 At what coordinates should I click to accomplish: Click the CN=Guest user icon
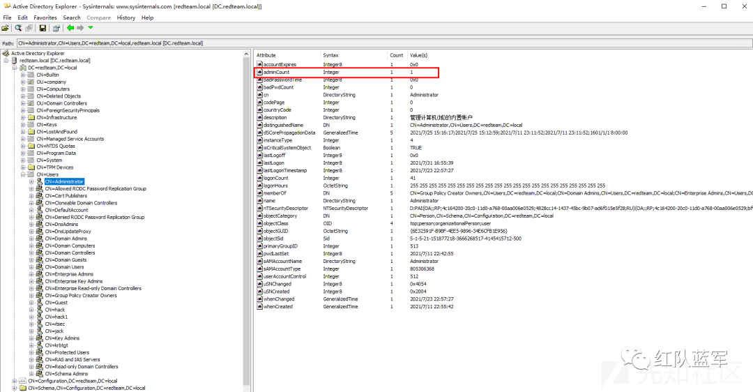point(39,303)
